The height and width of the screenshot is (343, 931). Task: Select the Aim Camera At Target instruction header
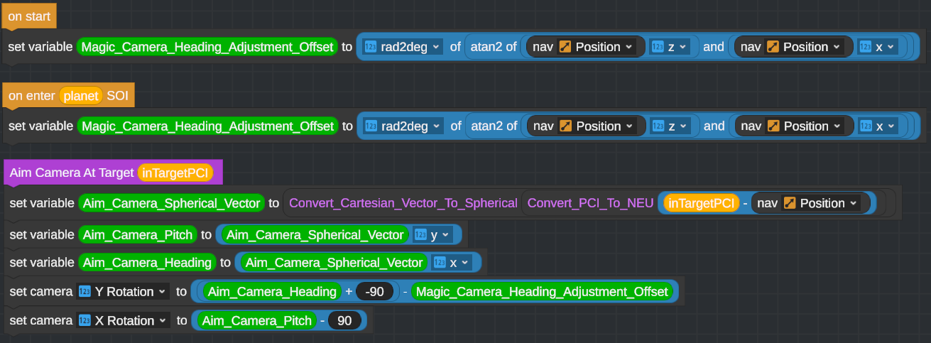point(71,173)
